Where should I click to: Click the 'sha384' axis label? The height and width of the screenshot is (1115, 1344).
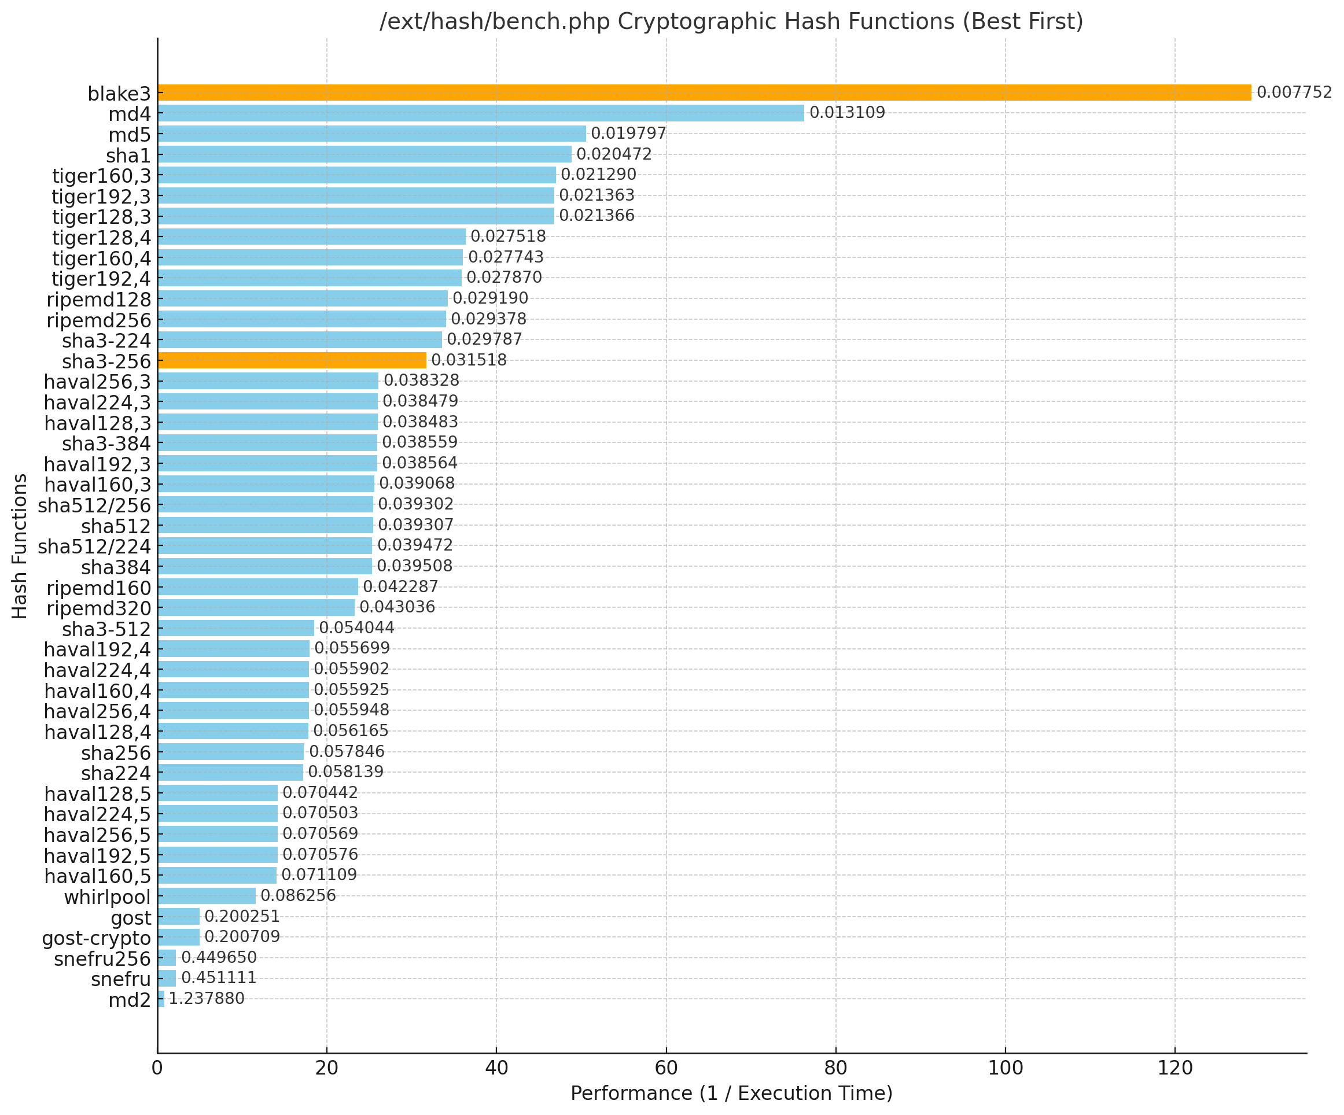click(116, 567)
